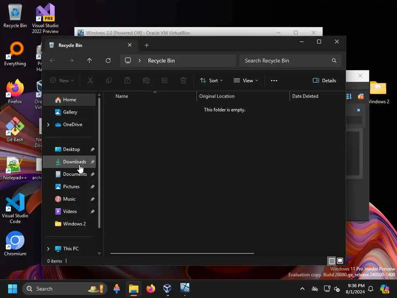Image resolution: width=397 pixels, height=298 pixels.
Task: Click the Share toolbar icon
Action: coord(164,81)
